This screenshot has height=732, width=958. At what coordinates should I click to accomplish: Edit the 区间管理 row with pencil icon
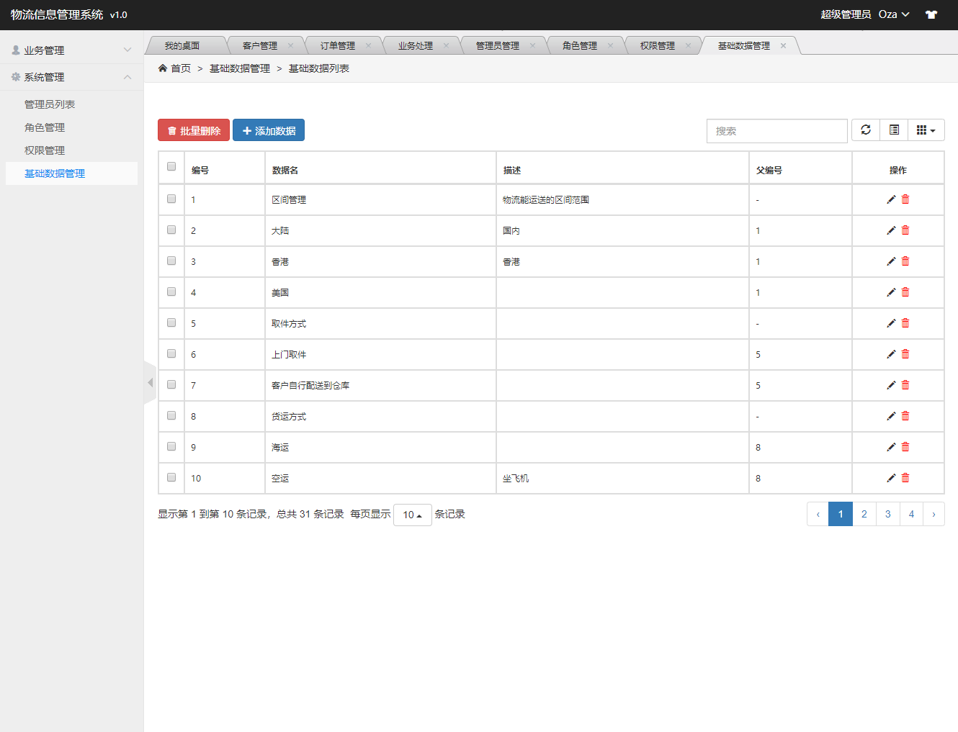point(891,199)
